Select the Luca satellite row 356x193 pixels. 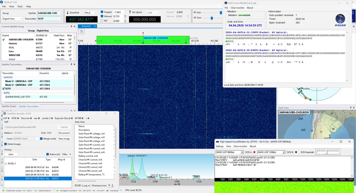pos(39,51)
